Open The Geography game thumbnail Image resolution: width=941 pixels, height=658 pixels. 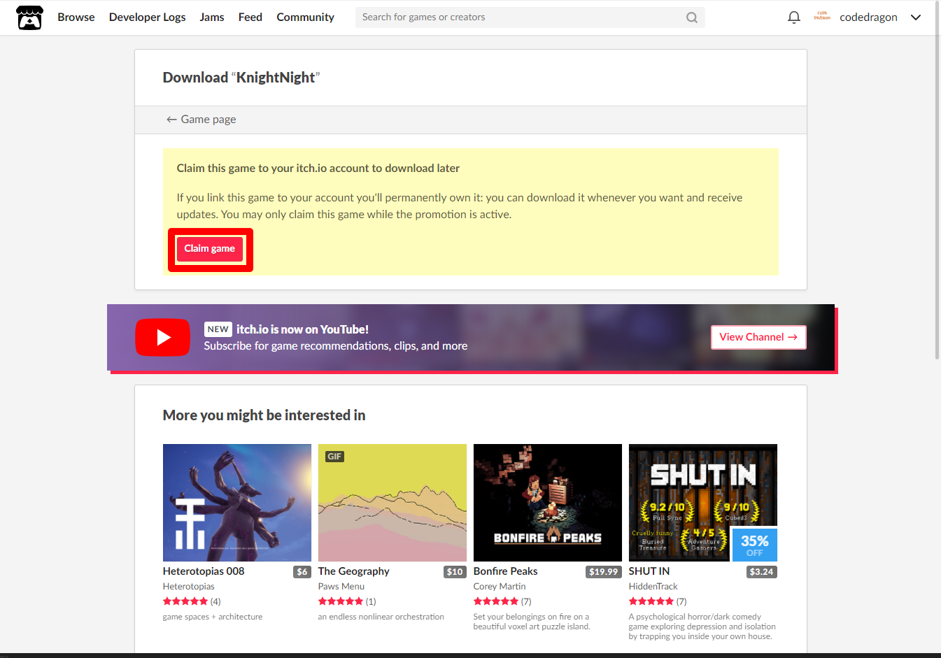click(392, 503)
